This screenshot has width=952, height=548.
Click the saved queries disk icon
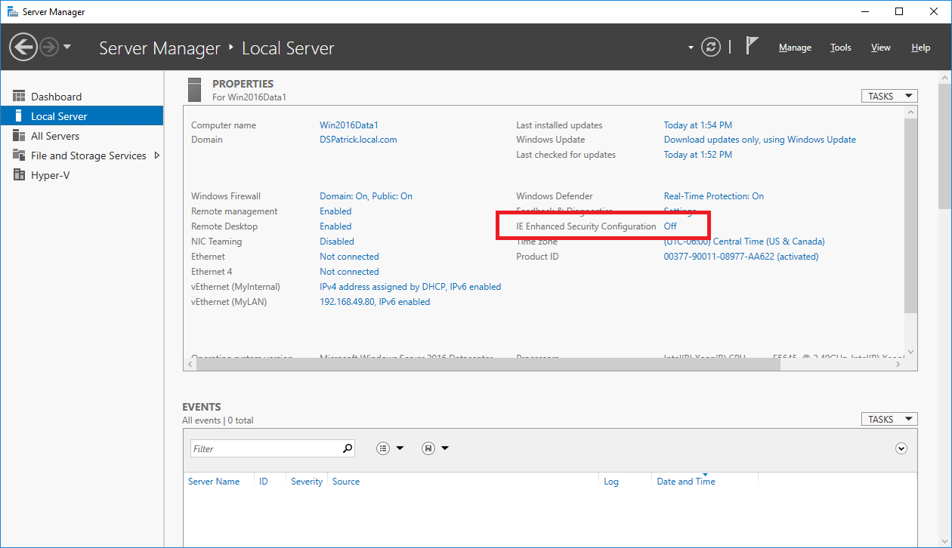click(x=427, y=448)
